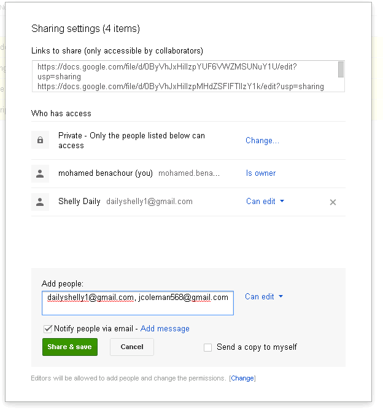The height and width of the screenshot is (410, 383).
Task: Click the [Change] link for editor permissions
Action: [242, 378]
